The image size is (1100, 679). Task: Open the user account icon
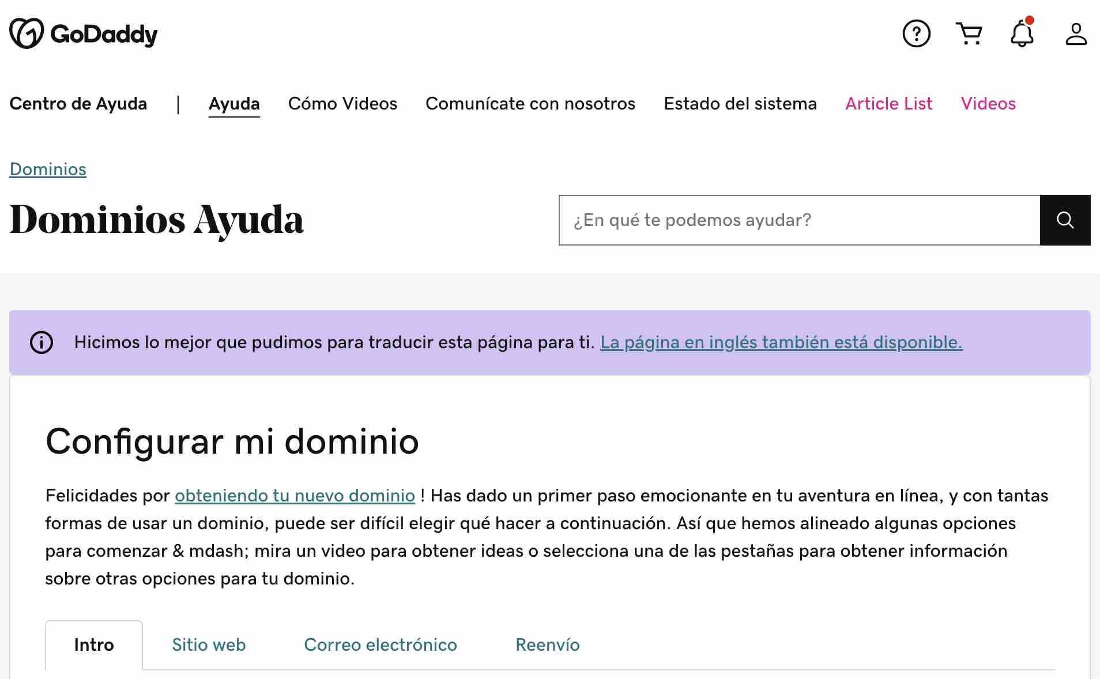tap(1076, 33)
